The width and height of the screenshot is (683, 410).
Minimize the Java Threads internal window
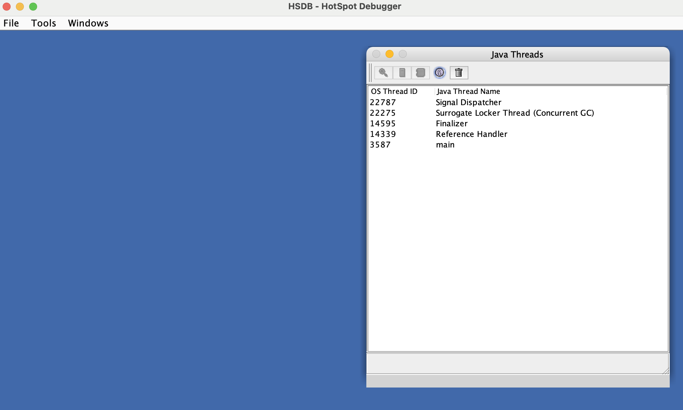click(390, 54)
